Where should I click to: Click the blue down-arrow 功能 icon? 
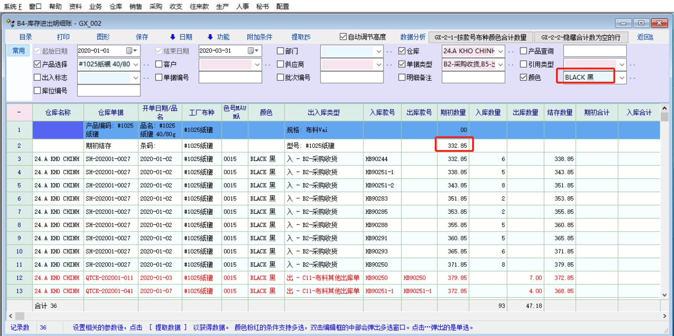(210, 37)
